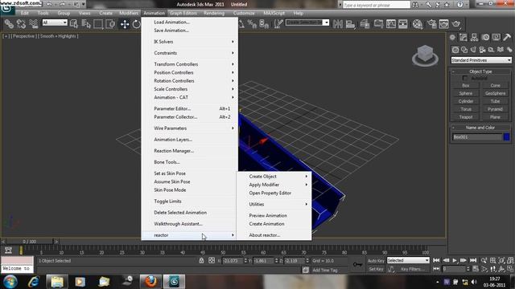
Task: Open the Modify command panel tab
Action: point(463,38)
